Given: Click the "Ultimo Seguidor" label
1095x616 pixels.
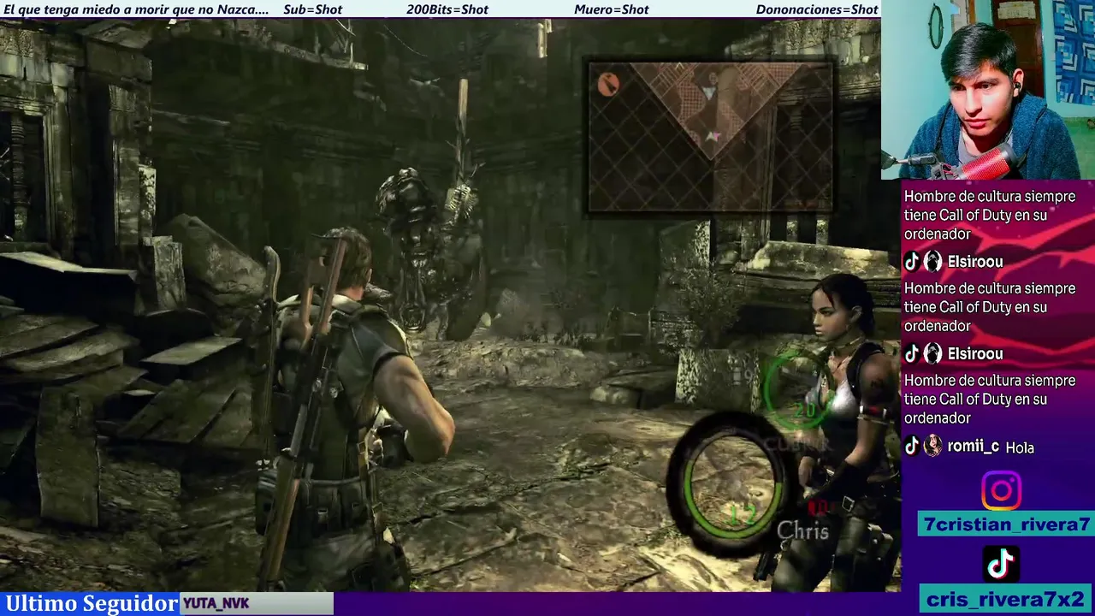Looking at the screenshot, I should (92, 603).
